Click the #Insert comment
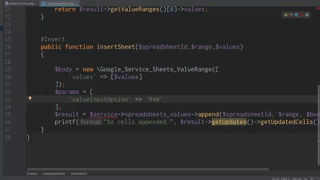The image size is (320, 180). click(52, 39)
